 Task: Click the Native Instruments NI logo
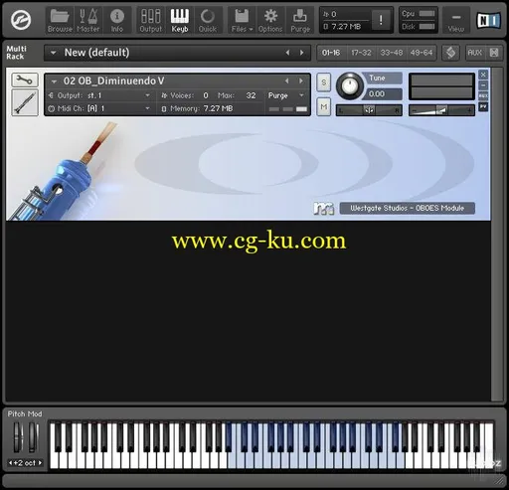(x=488, y=20)
